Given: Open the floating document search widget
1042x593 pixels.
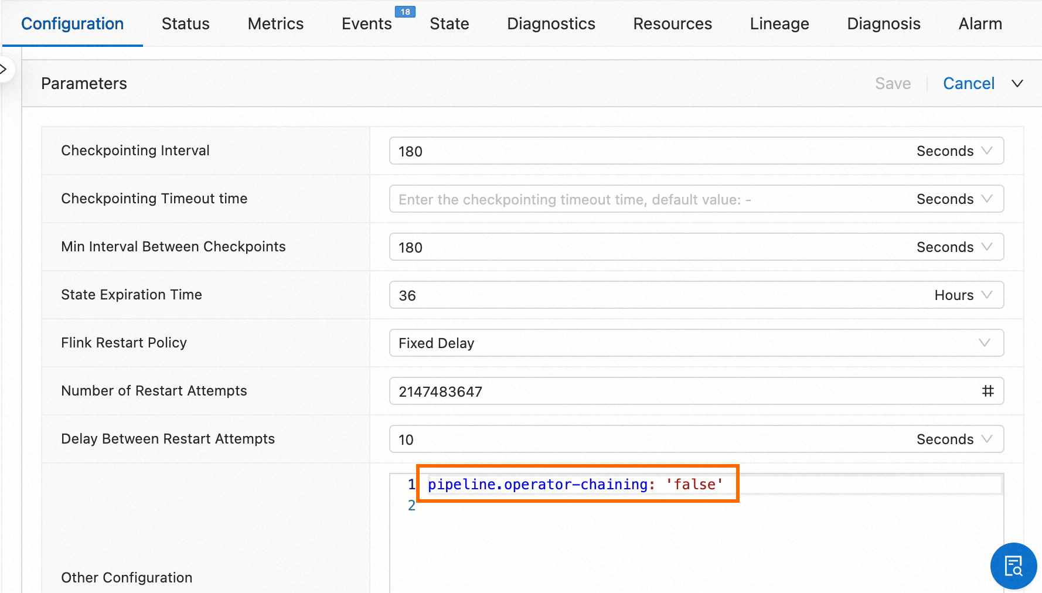Looking at the screenshot, I should (1013, 565).
